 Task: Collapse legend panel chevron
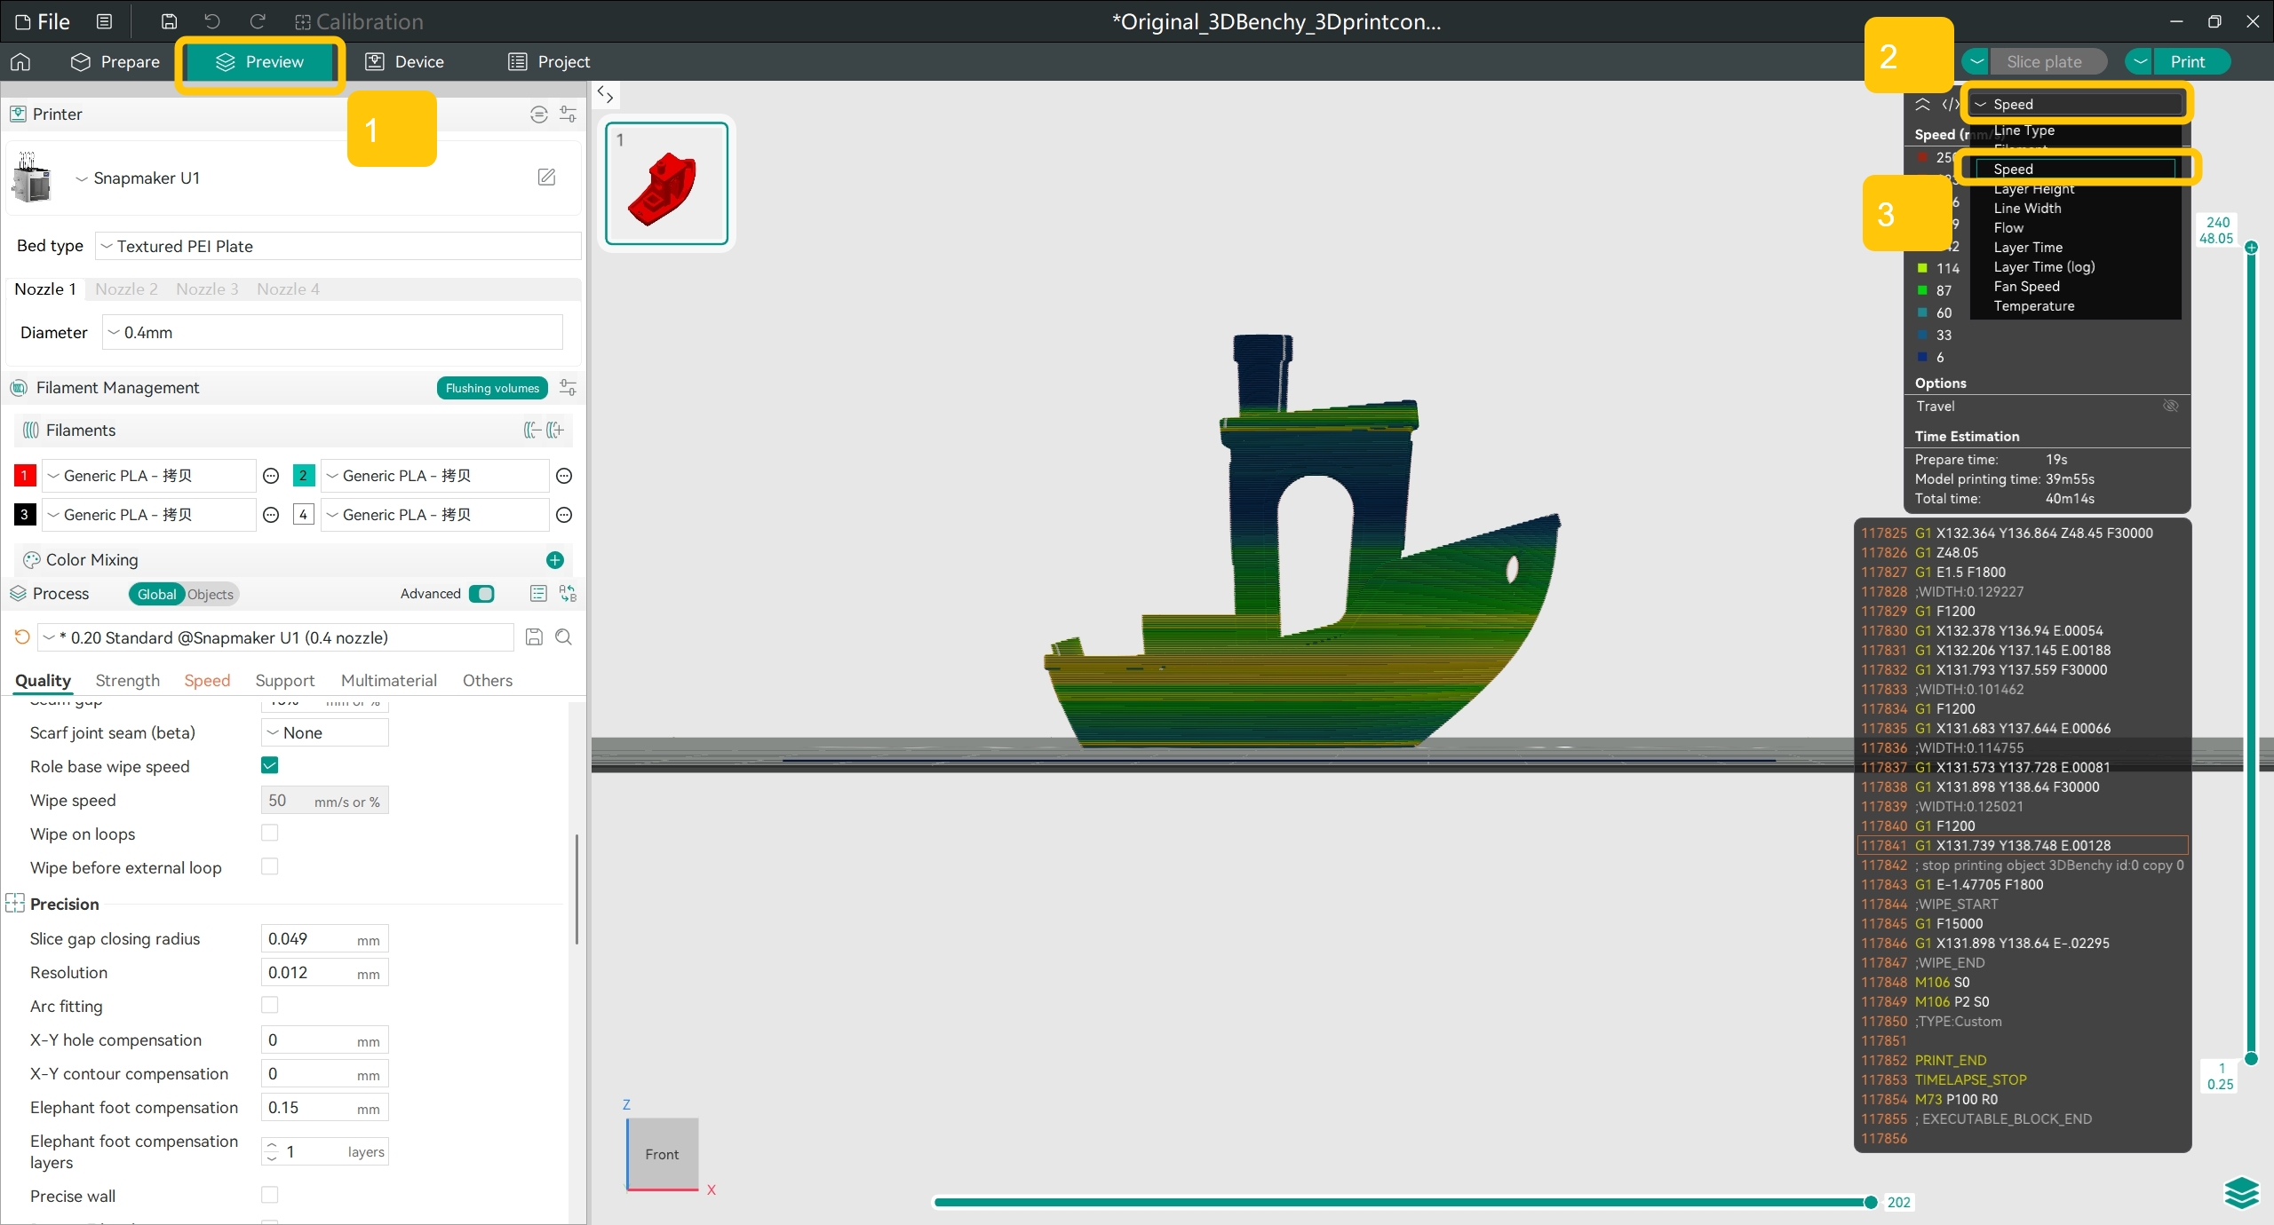[x=1922, y=105]
